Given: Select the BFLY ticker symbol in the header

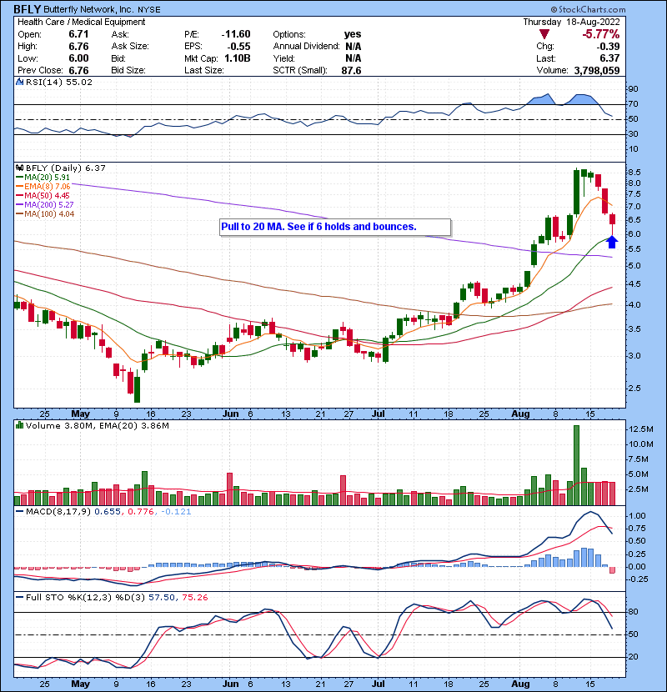Looking at the screenshot, I should click(27, 9).
